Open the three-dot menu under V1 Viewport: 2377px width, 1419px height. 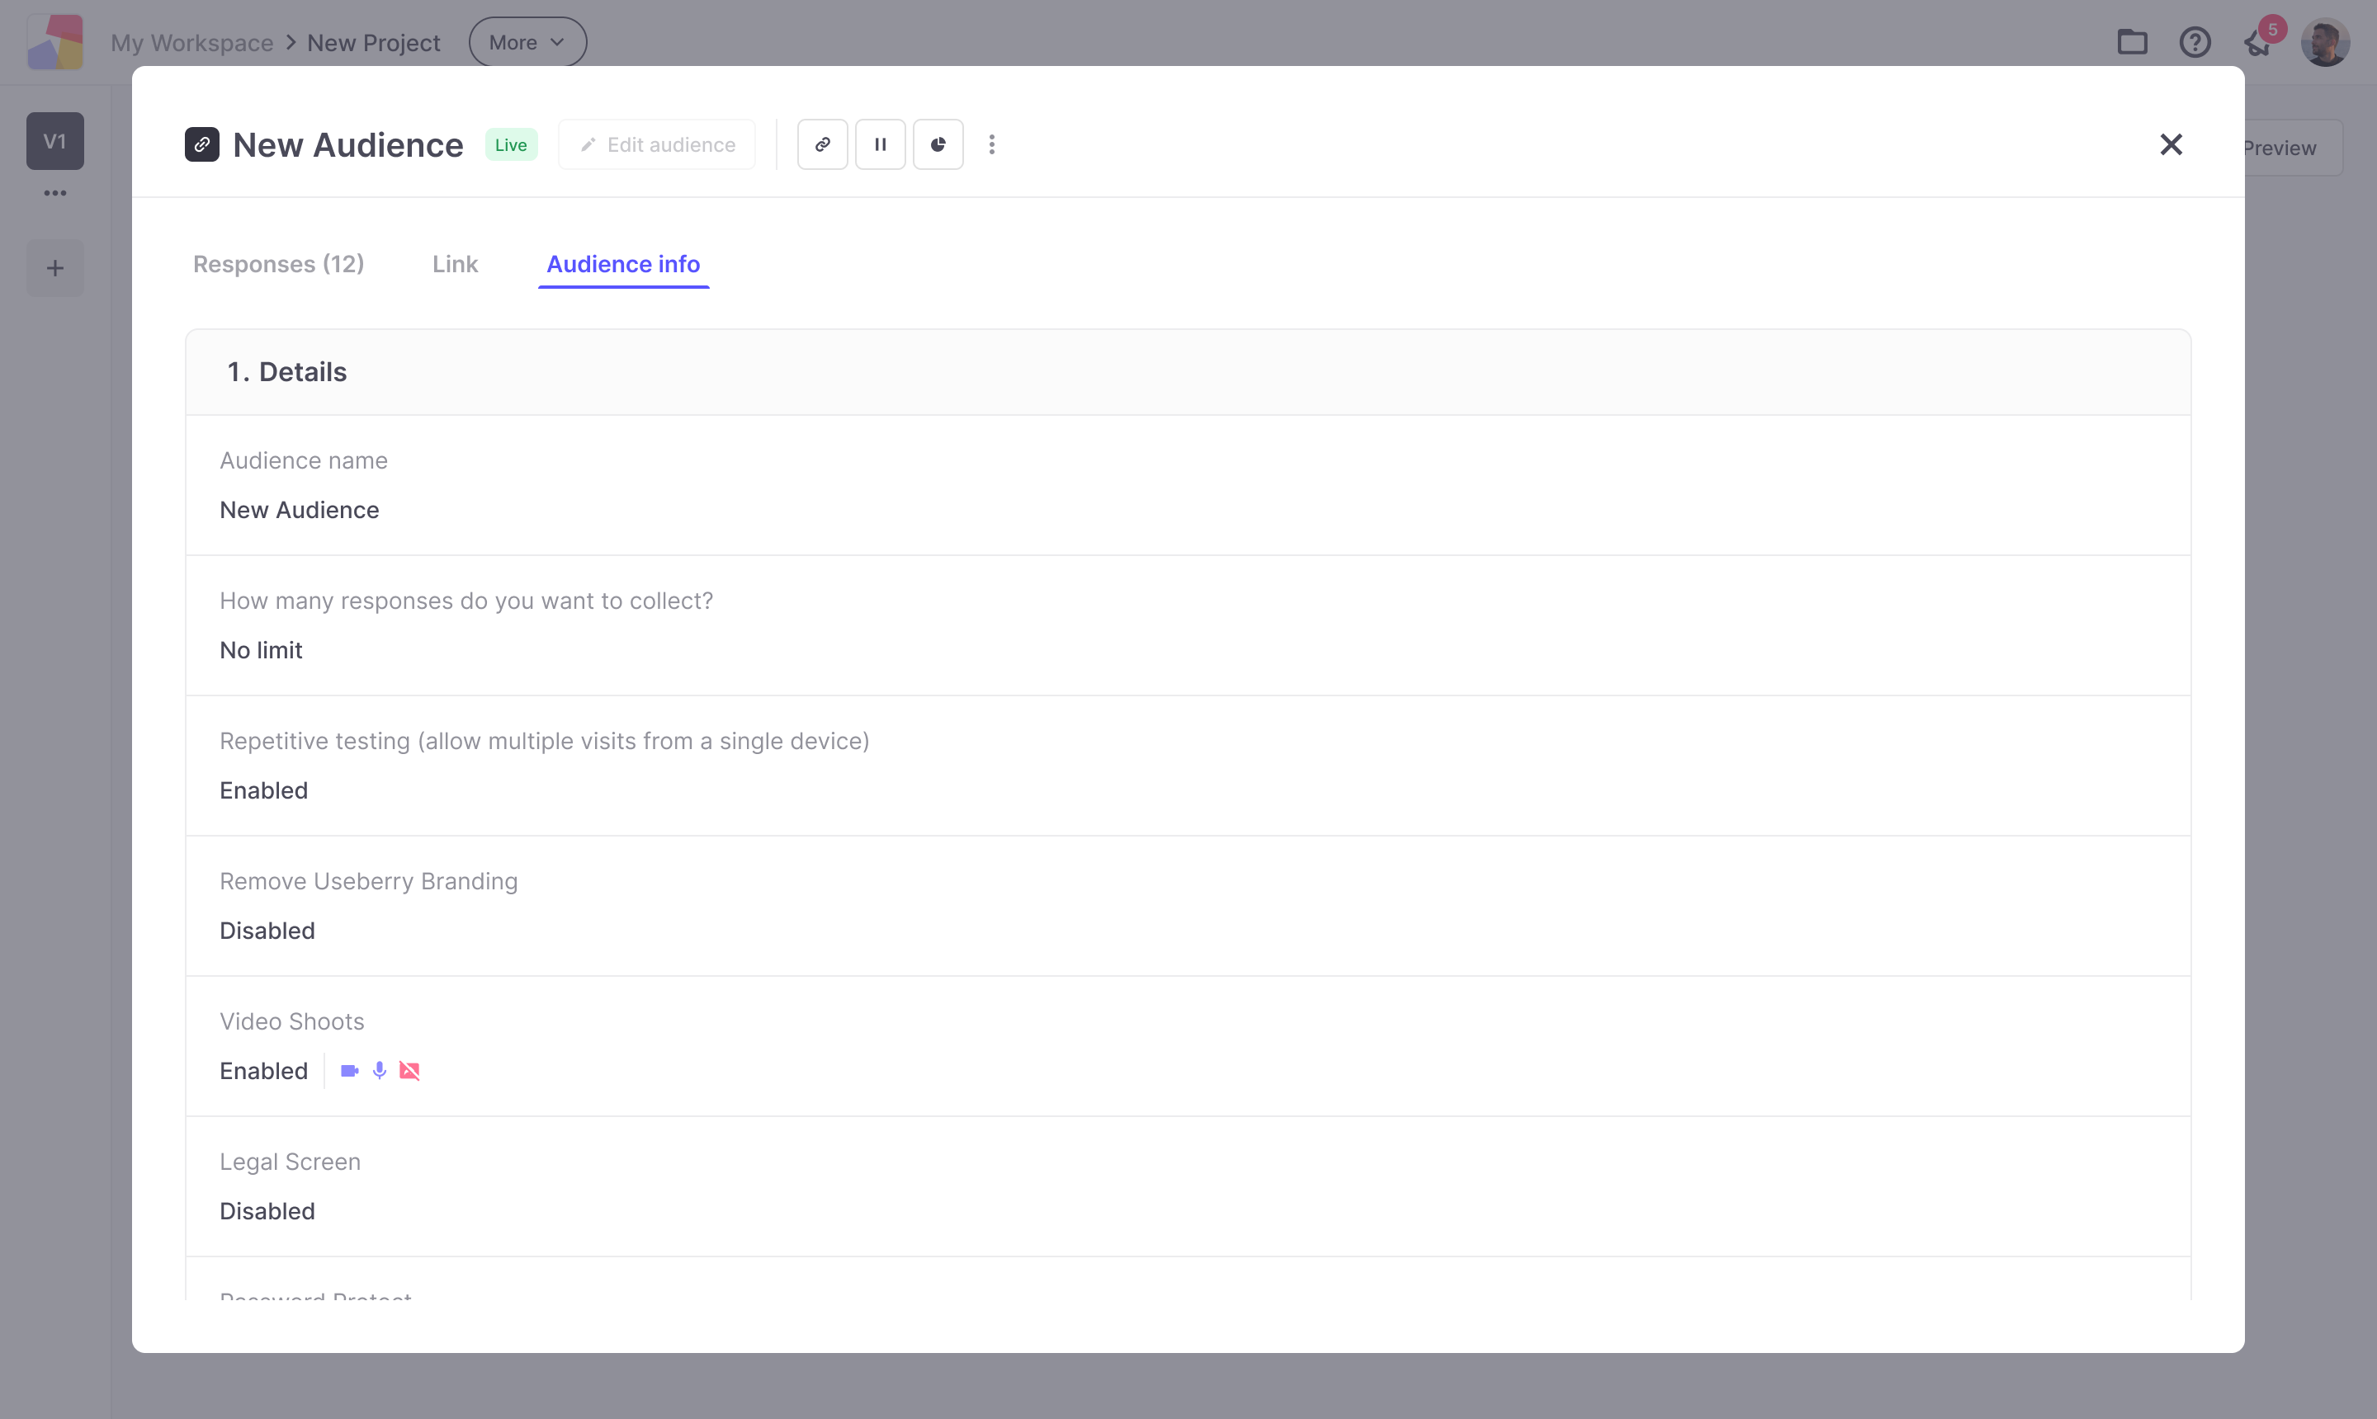(55, 193)
